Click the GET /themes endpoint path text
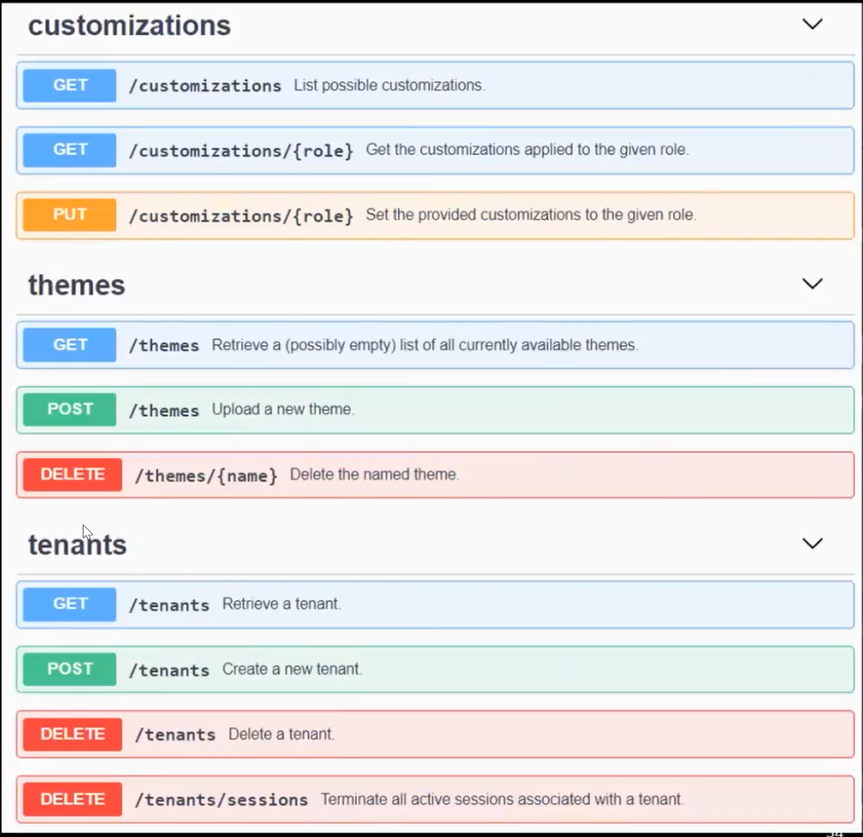This screenshot has width=863, height=837. click(x=163, y=345)
